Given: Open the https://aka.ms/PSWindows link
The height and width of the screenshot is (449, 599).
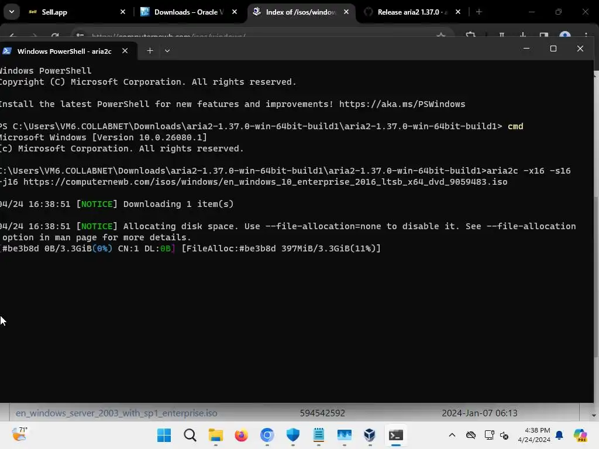Looking at the screenshot, I should coord(402,104).
